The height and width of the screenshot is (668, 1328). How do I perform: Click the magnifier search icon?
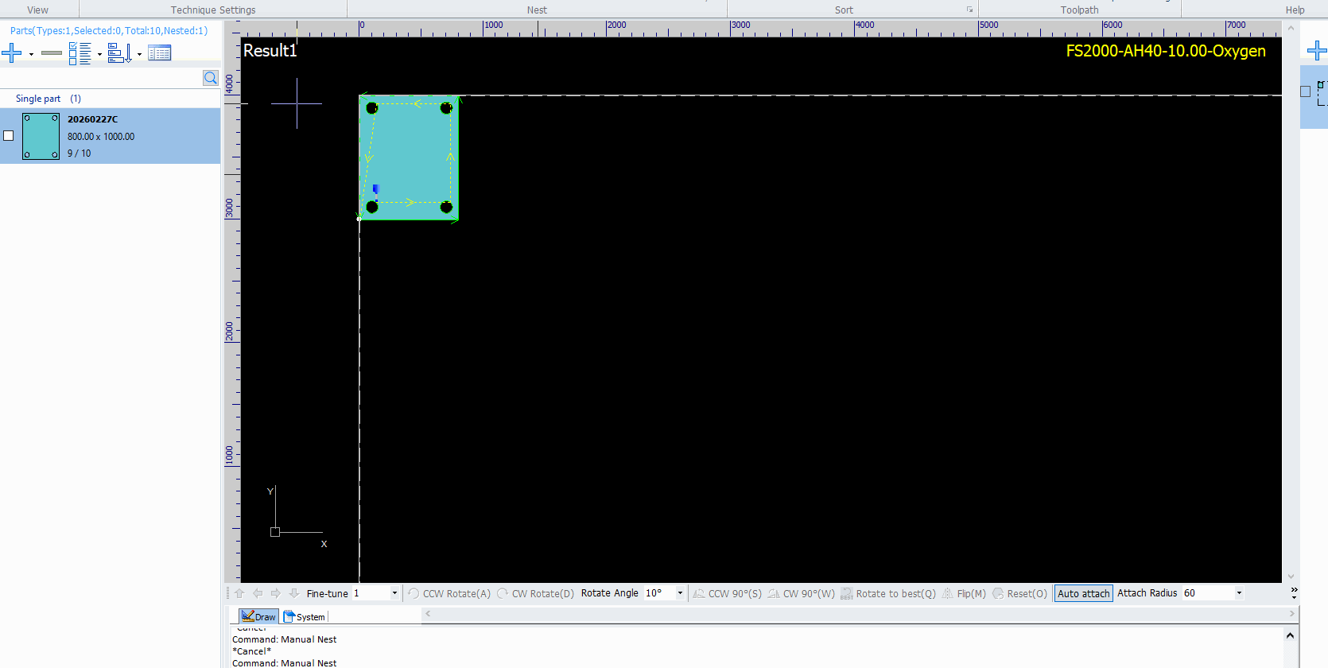211,78
